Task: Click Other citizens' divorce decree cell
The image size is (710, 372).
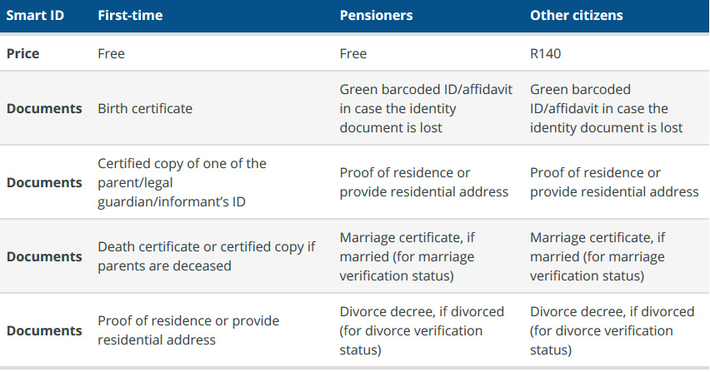Action: (x=612, y=330)
